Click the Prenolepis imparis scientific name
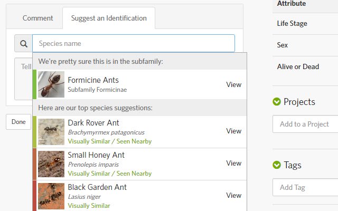338x211 pixels. (x=93, y=165)
